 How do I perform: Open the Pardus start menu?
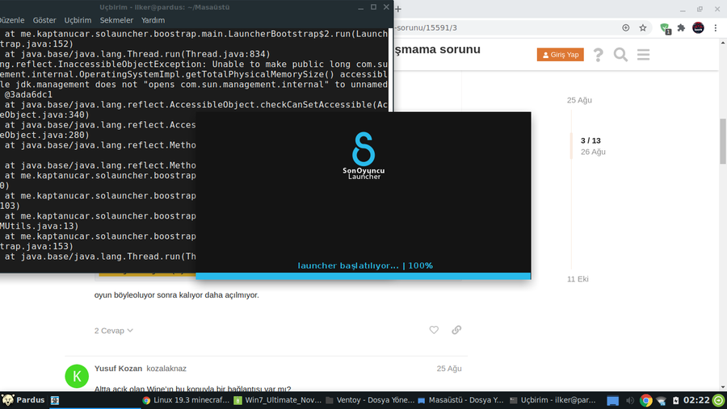tap(23, 400)
